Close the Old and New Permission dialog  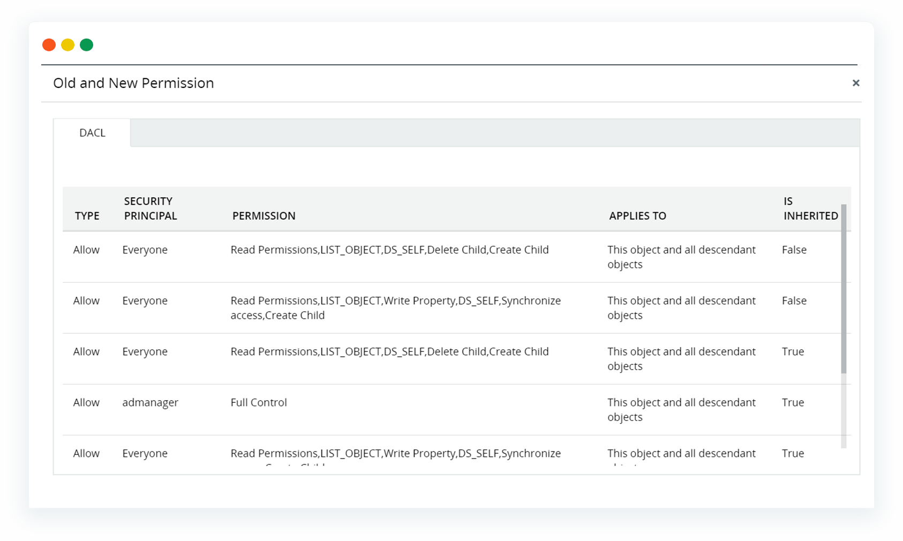click(855, 83)
